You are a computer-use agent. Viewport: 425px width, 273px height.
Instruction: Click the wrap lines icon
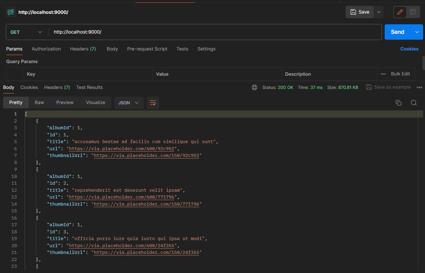pos(153,103)
